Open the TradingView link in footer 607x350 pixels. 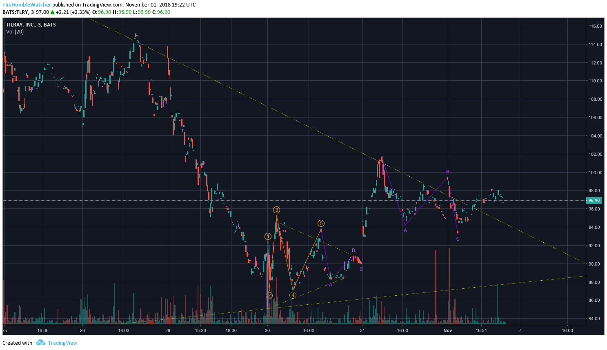point(62,343)
